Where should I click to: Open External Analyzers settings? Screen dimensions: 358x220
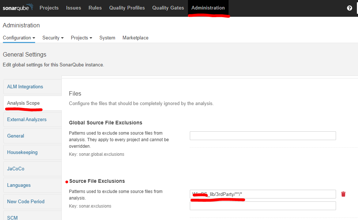[x=33, y=119]
